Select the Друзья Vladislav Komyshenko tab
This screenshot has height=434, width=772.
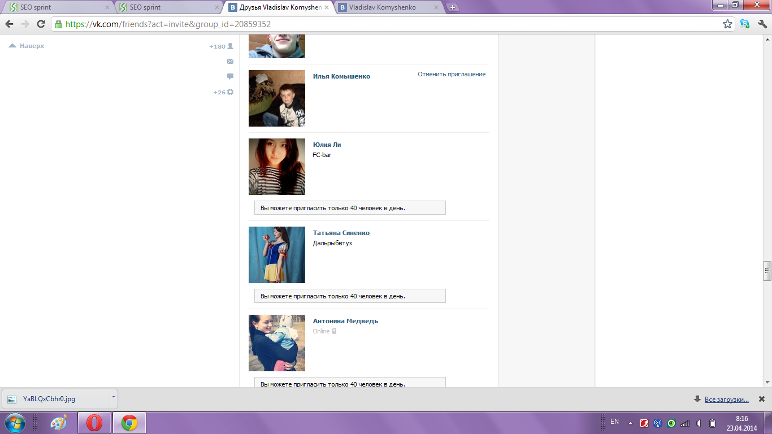[278, 7]
